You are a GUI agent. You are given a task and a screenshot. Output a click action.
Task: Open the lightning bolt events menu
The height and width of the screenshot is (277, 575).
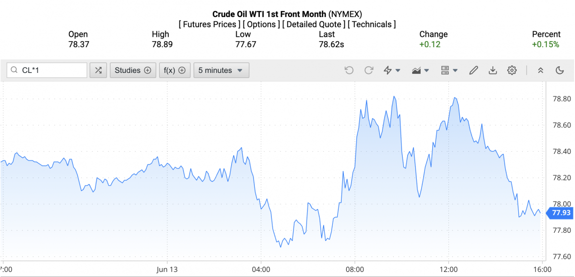(x=392, y=70)
